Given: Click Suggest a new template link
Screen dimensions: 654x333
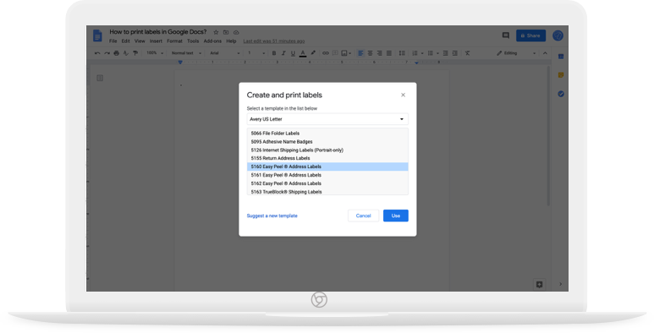Looking at the screenshot, I should click(x=272, y=216).
